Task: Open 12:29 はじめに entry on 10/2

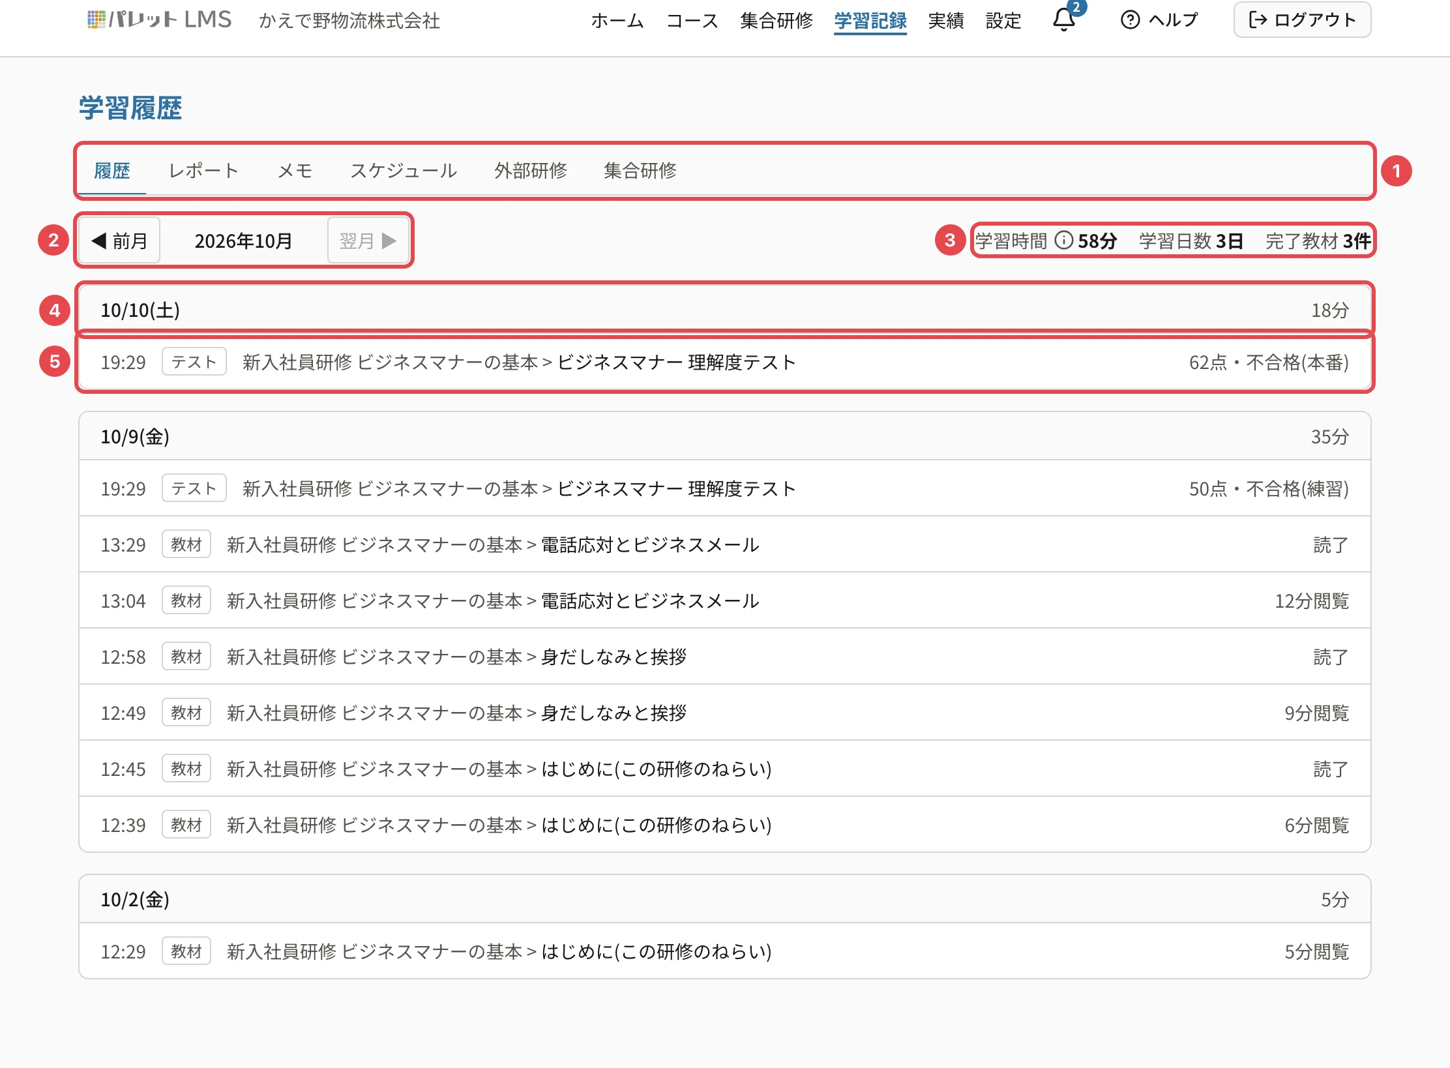Action: (x=725, y=951)
